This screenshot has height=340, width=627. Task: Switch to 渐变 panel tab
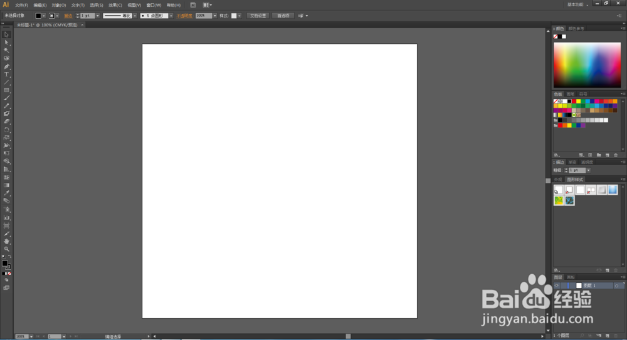point(572,162)
